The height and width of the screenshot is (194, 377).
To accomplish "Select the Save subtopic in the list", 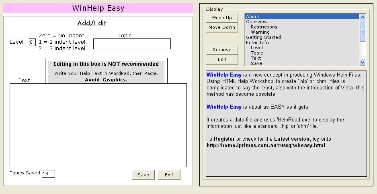I will coord(302,63).
